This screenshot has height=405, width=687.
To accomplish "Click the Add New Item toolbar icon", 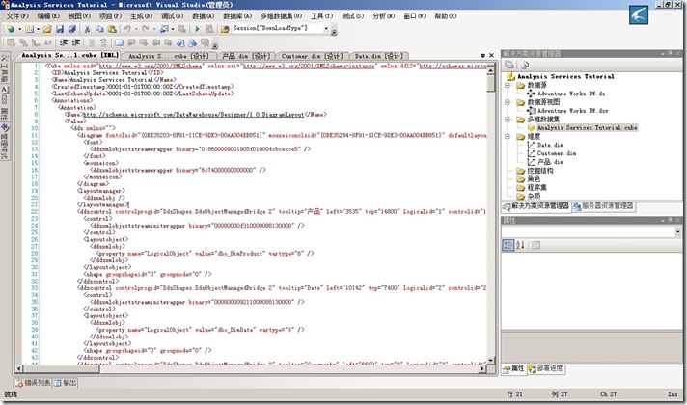I will tap(29, 29).
